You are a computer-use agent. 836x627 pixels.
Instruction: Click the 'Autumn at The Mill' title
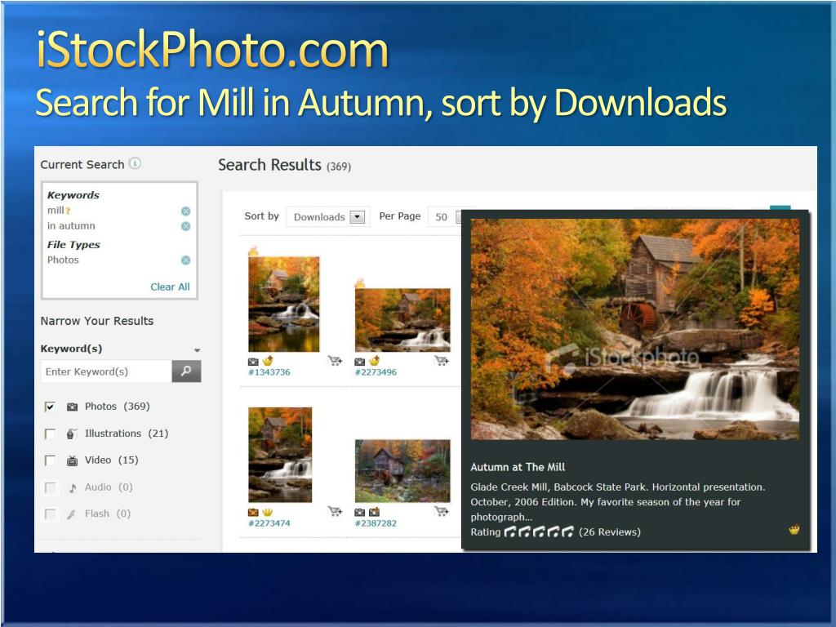518,467
